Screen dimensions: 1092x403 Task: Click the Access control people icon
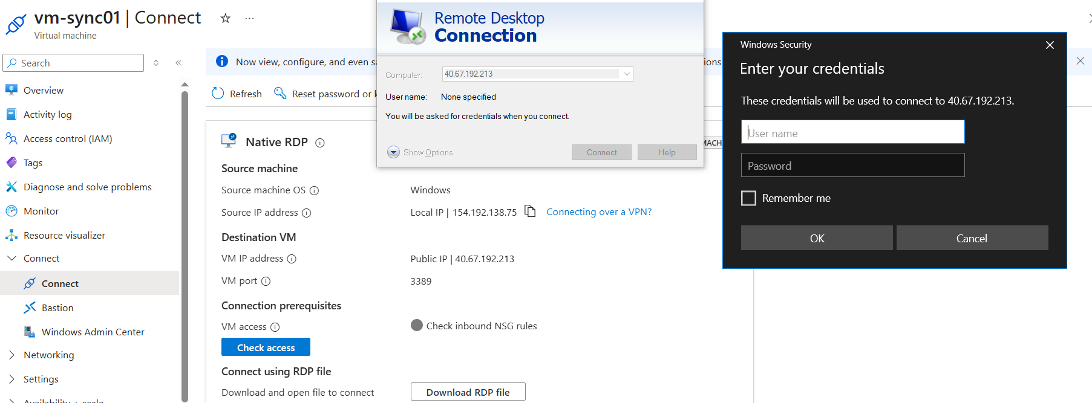point(11,138)
